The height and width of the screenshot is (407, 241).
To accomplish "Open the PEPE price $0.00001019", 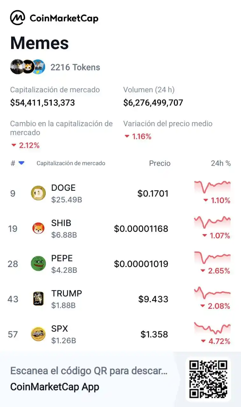I will click(141, 264).
